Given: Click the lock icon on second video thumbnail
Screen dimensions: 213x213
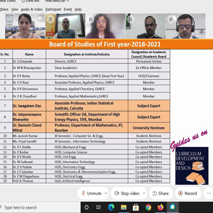Looking at the screenshot, I should [x=50, y=19].
